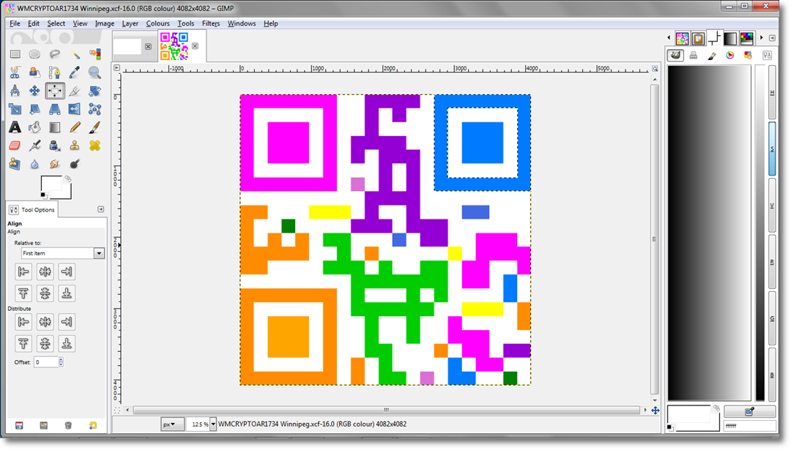
Task: Select the Flip tool
Action: 75,109
